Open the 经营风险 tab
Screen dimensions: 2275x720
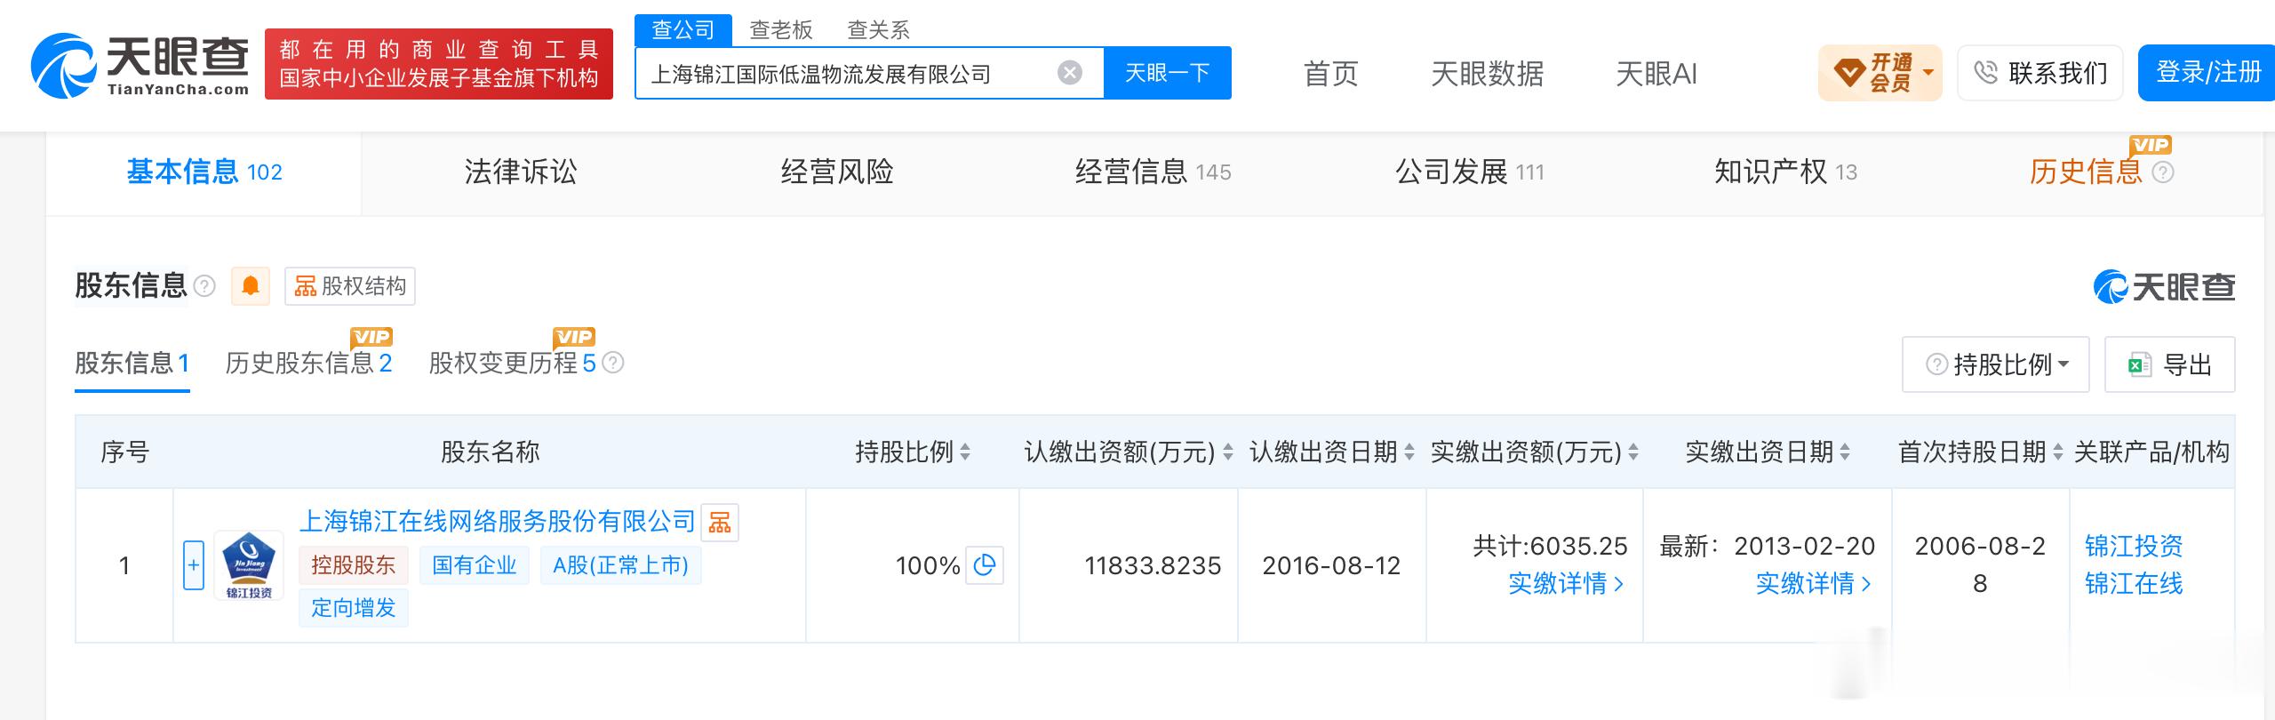pyautogui.click(x=837, y=172)
